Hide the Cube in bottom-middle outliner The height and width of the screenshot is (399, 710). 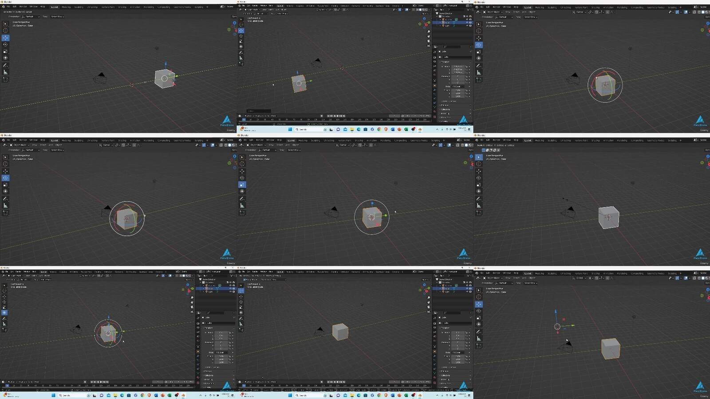pos(467,288)
